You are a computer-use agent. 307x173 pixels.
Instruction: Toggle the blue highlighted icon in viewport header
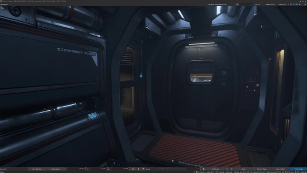coord(297,4)
